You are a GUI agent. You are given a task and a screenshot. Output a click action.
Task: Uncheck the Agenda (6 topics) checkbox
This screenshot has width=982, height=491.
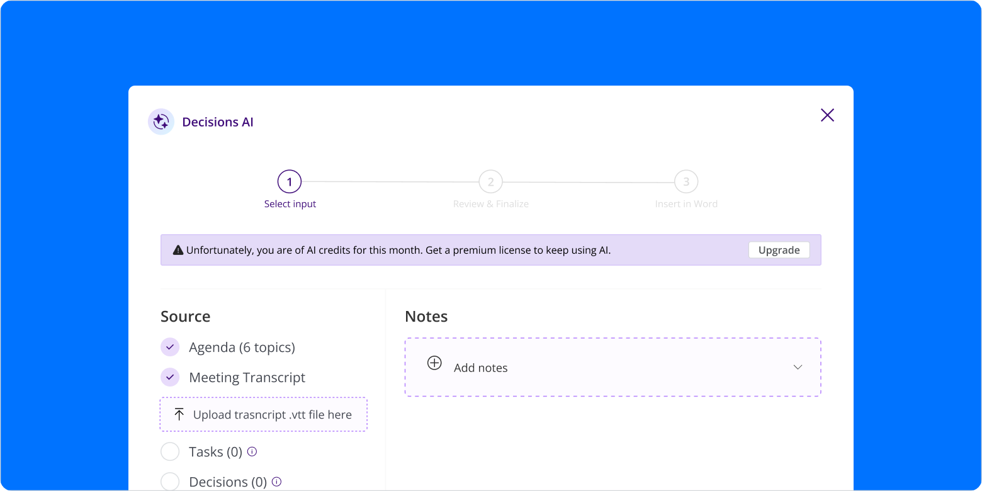pos(170,347)
